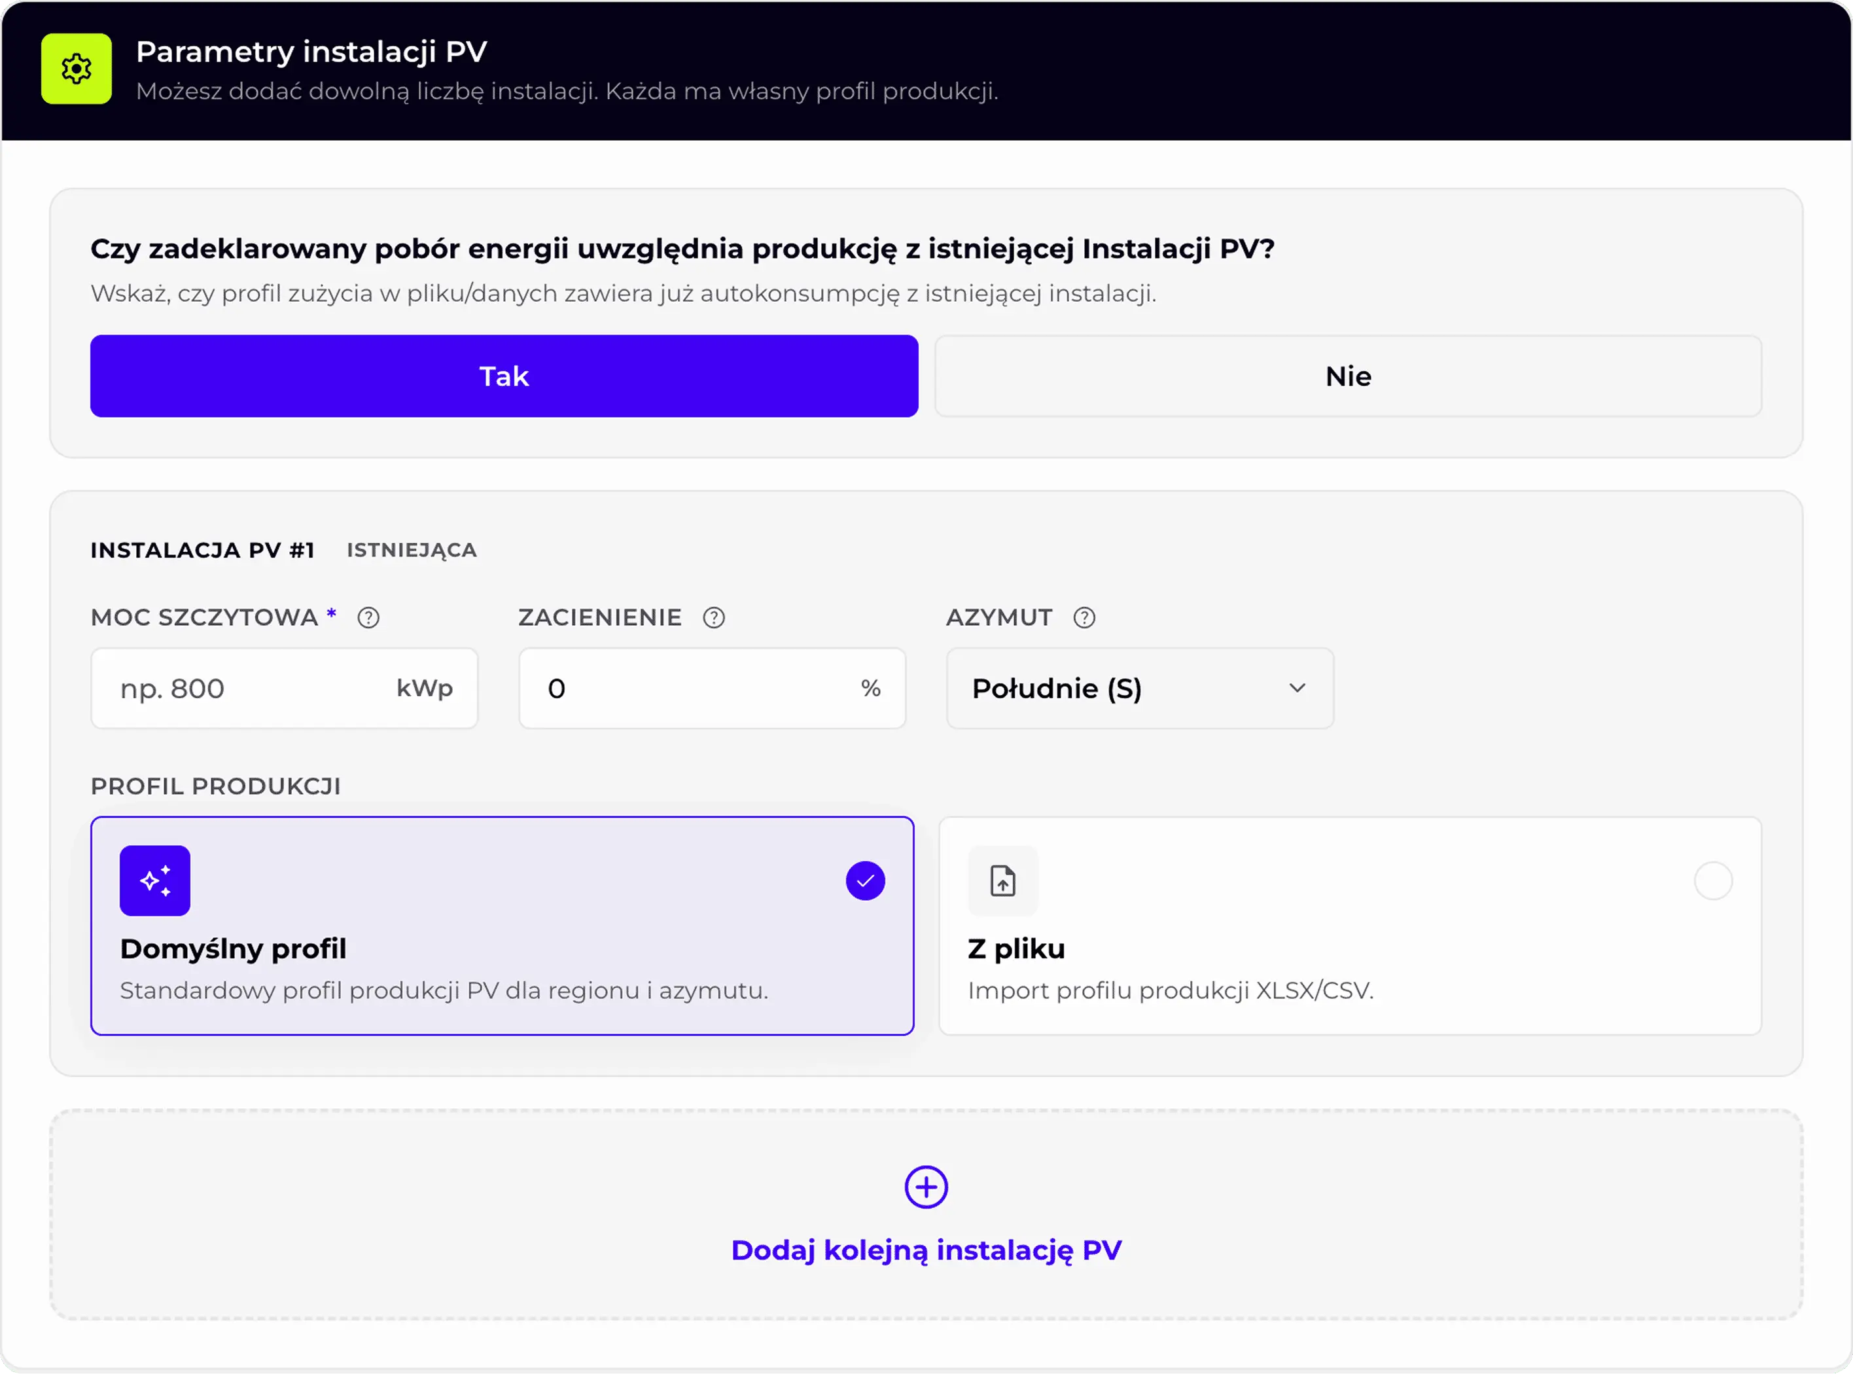Focus the Zacienienie percent input field
The height and width of the screenshot is (1374, 1853).
[713, 689]
